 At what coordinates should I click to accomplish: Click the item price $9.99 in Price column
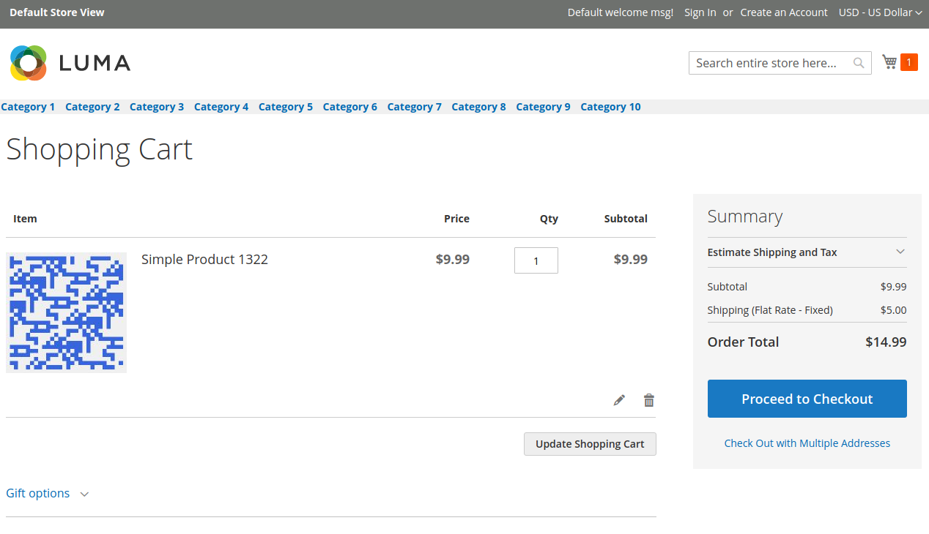453,259
